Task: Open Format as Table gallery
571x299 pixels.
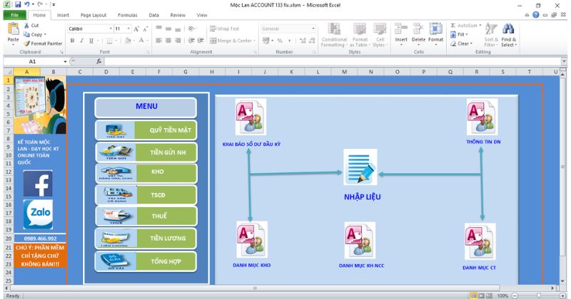Action: [360, 35]
